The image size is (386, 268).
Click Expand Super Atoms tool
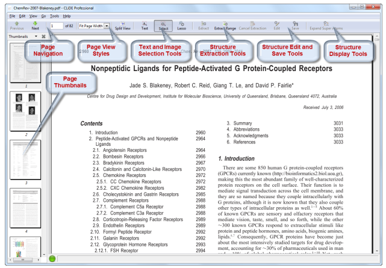[x=326, y=26]
